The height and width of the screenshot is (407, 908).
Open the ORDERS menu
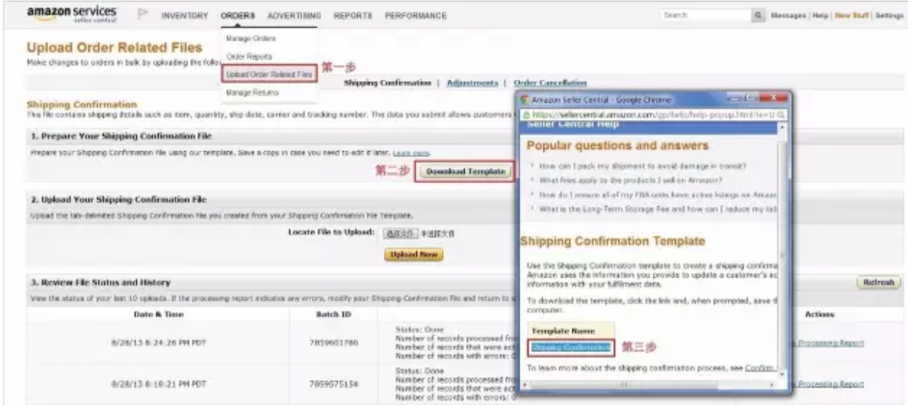(238, 16)
